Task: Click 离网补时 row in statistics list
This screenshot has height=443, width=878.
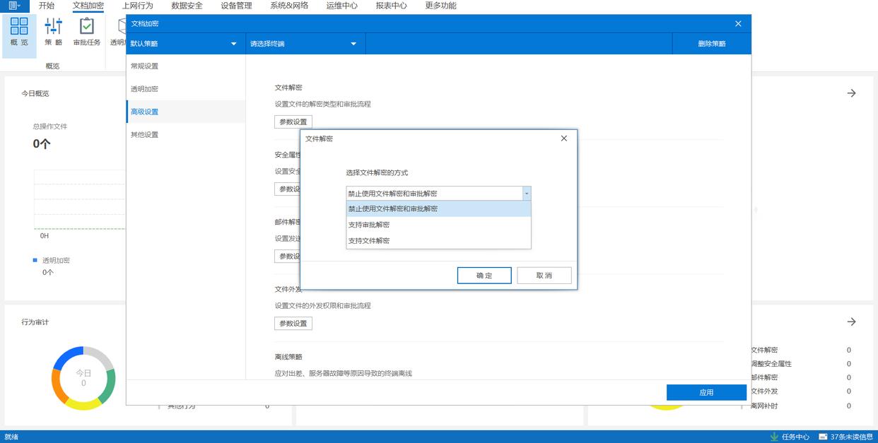Action: coord(801,406)
